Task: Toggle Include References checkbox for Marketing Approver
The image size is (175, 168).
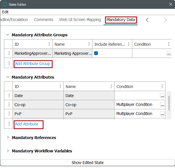Action: point(96,53)
